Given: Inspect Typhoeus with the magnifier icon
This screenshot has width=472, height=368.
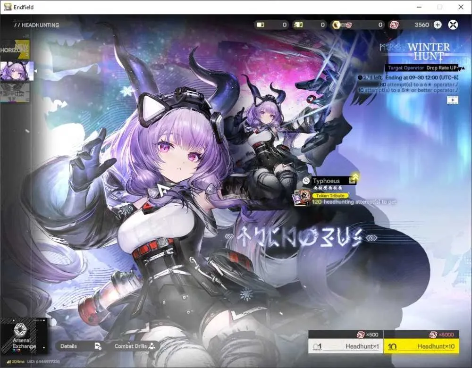Looking at the screenshot, I should click(x=306, y=181).
